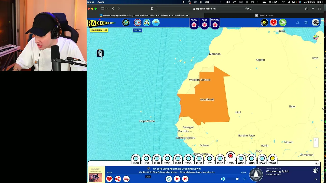Click the map layers icon
326x183 pixels.
pos(316,37)
